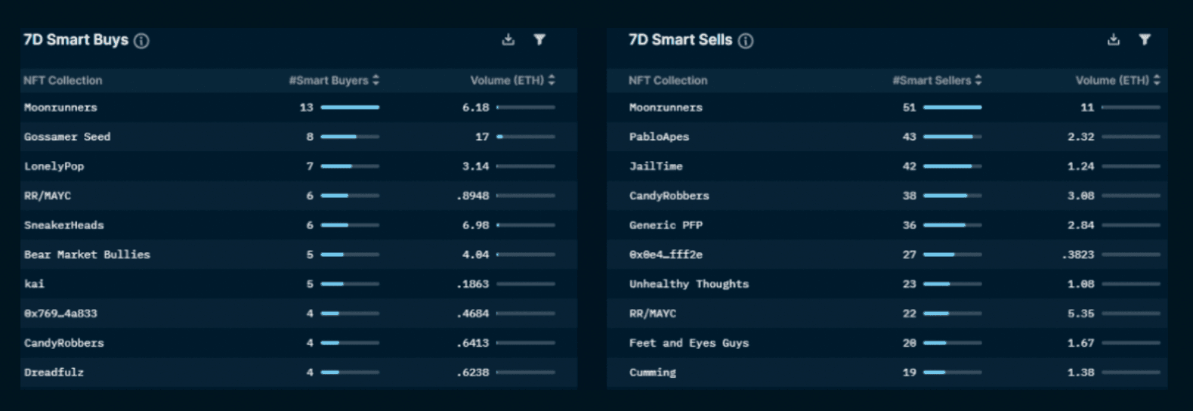Select the PabloApes collection row
The height and width of the screenshot is (411, 1193).
point(887,137)
